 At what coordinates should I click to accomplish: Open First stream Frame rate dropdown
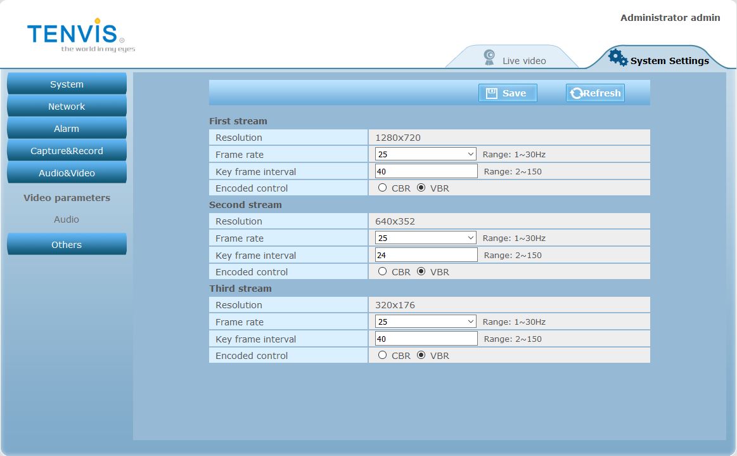425,154
